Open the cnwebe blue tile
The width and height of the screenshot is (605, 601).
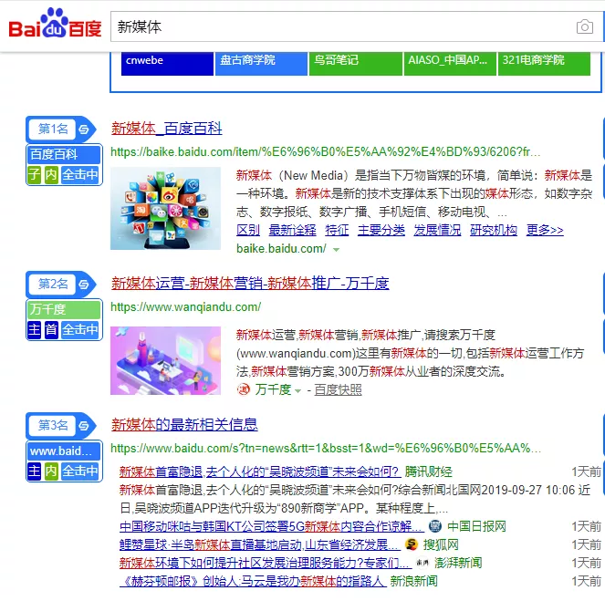167,64
